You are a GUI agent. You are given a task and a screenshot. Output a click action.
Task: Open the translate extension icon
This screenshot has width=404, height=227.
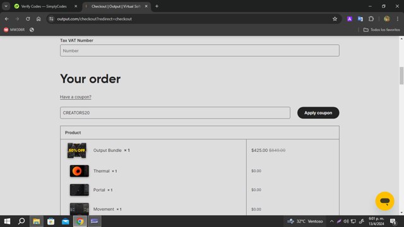pos(360,19)
